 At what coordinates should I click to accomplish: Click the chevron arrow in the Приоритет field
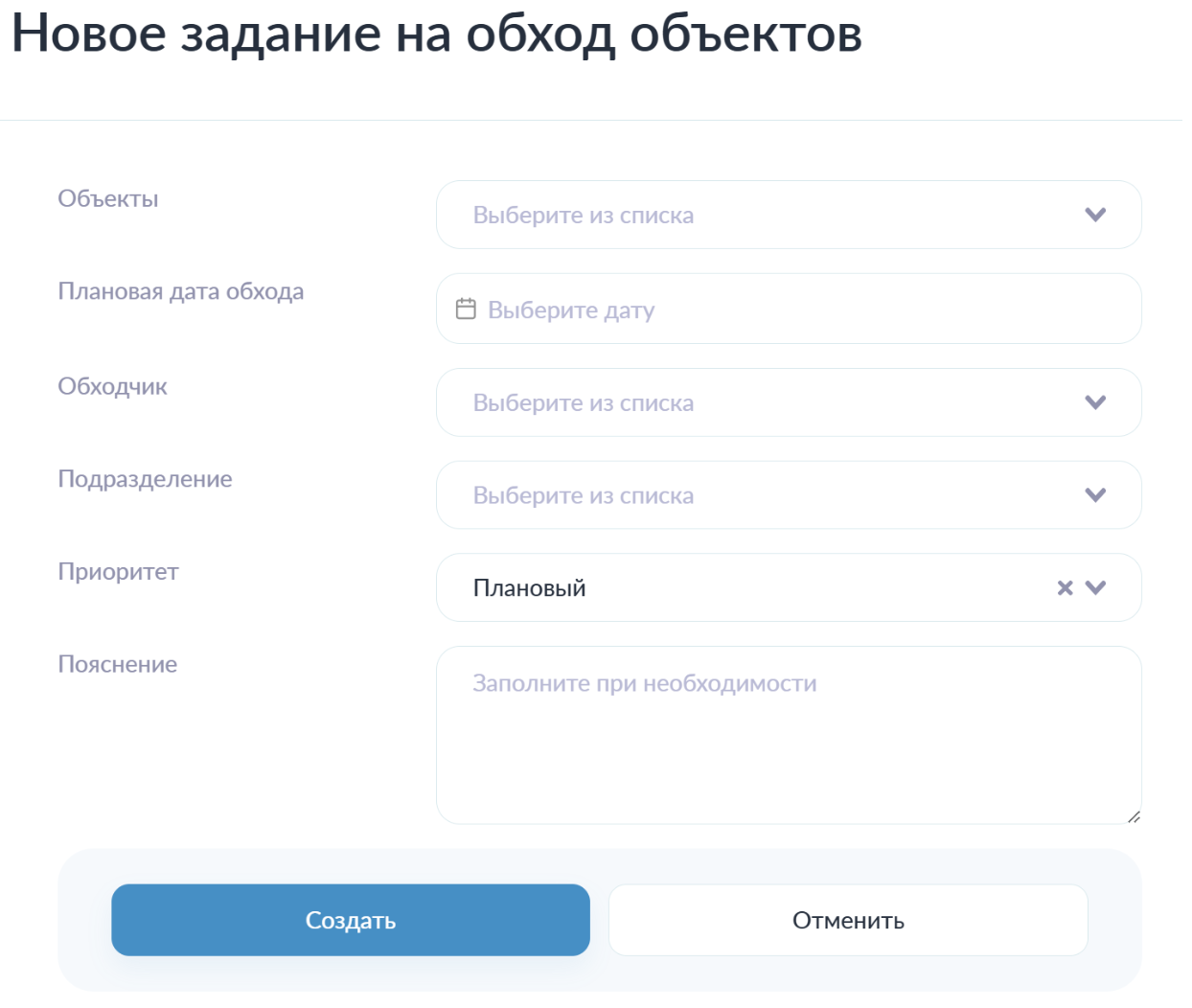pyautogui.click(x=1095, y=588)
